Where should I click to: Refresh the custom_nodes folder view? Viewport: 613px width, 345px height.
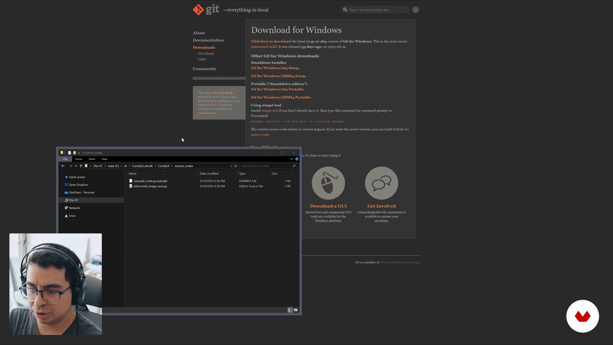[x=236, y=166]
